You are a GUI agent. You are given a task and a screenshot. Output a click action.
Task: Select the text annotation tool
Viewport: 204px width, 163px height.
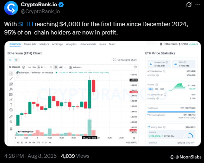coord(11,105)
